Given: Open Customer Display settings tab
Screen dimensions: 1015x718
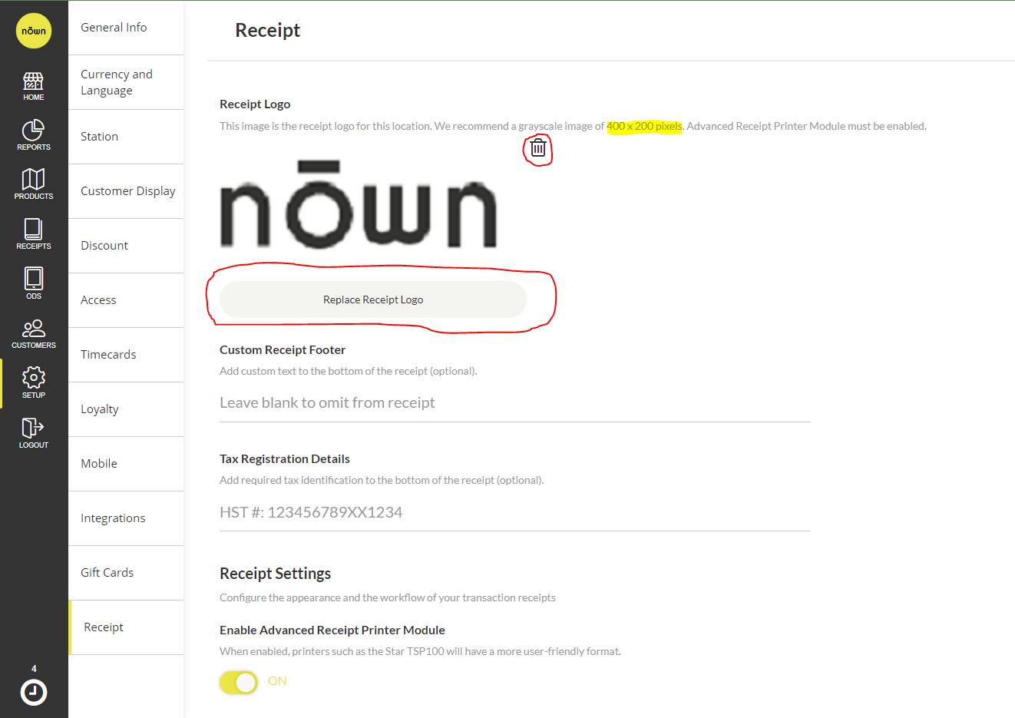Looking at the screenshot, I should pos(126,191).
